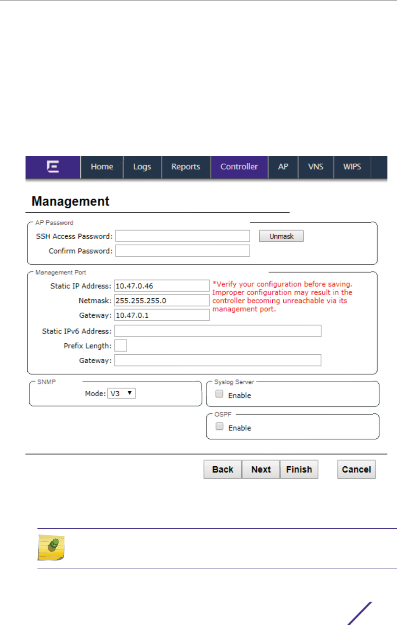This screenshot has width=397, height=625.
Task: Edit the Static IP Address field
Action: 162,286
